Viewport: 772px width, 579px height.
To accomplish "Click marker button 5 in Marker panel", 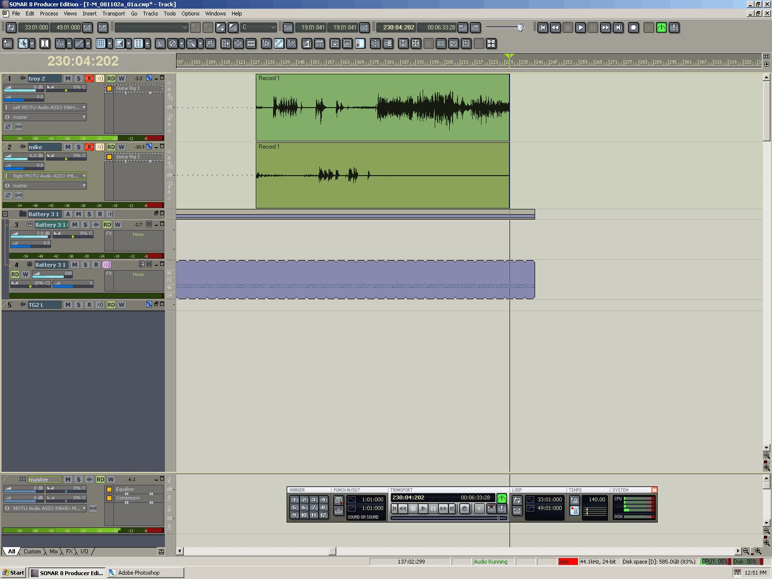I will [x=294, y=508].
